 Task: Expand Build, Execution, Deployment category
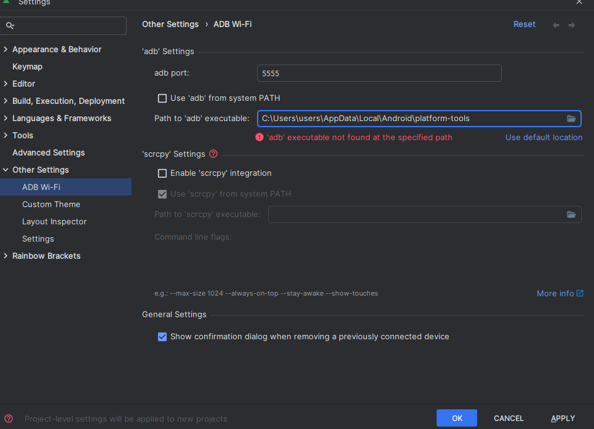6,101
